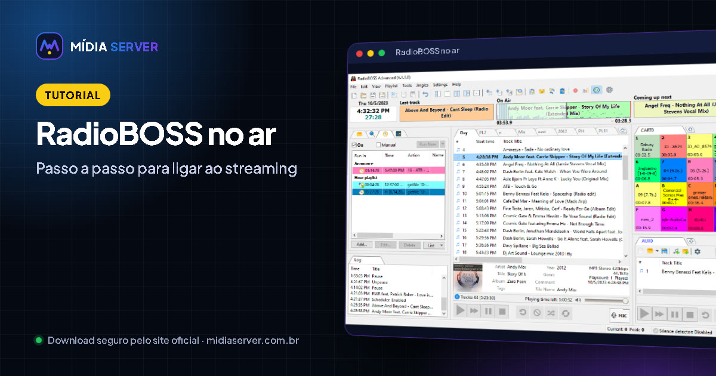
Task: Trigger yellow cart A 09 (7.7s.)
Action: click(x=646, y=195)
